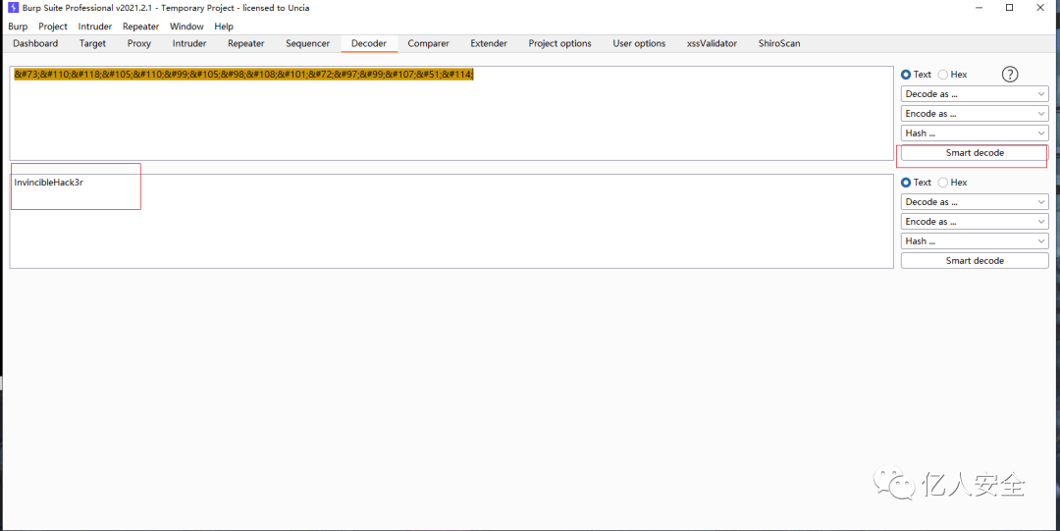Click the upper panel's Smart decode button

pos(975,153)
